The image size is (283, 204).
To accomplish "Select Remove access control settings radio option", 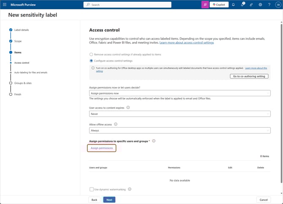I will pos(91,54).
